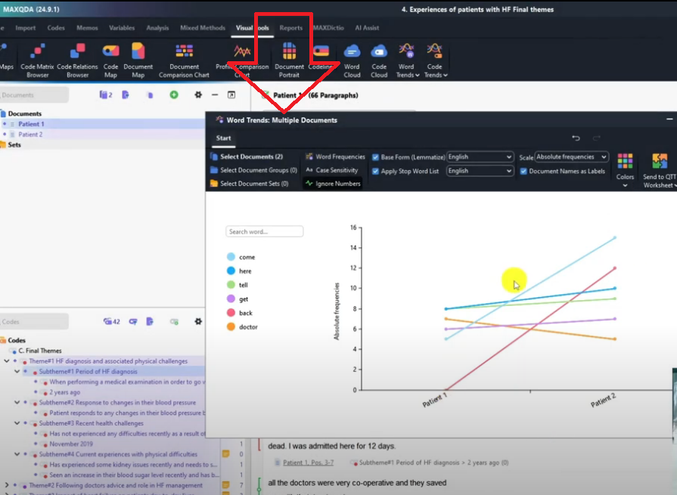Open the Mixed Methods tab

[x=203, y=28]
